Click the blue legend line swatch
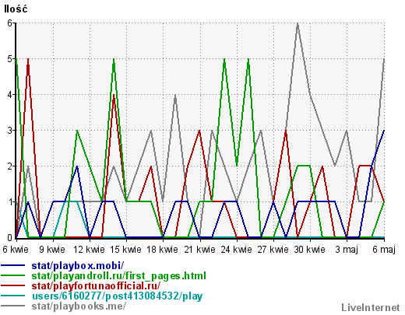Screen dimensions: 405x315 coord(13,265)
